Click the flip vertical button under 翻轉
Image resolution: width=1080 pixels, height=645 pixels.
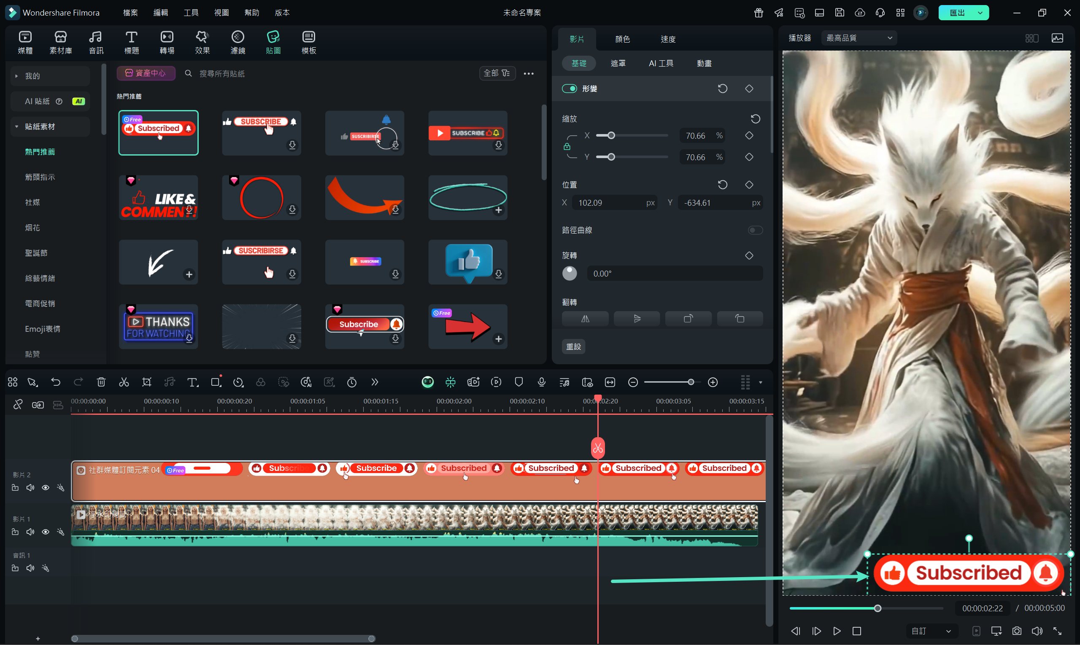pos(637,319)
